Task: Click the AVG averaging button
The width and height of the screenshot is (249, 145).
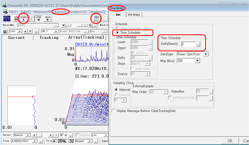Action: pyautogui.click(x=16, y=18)
